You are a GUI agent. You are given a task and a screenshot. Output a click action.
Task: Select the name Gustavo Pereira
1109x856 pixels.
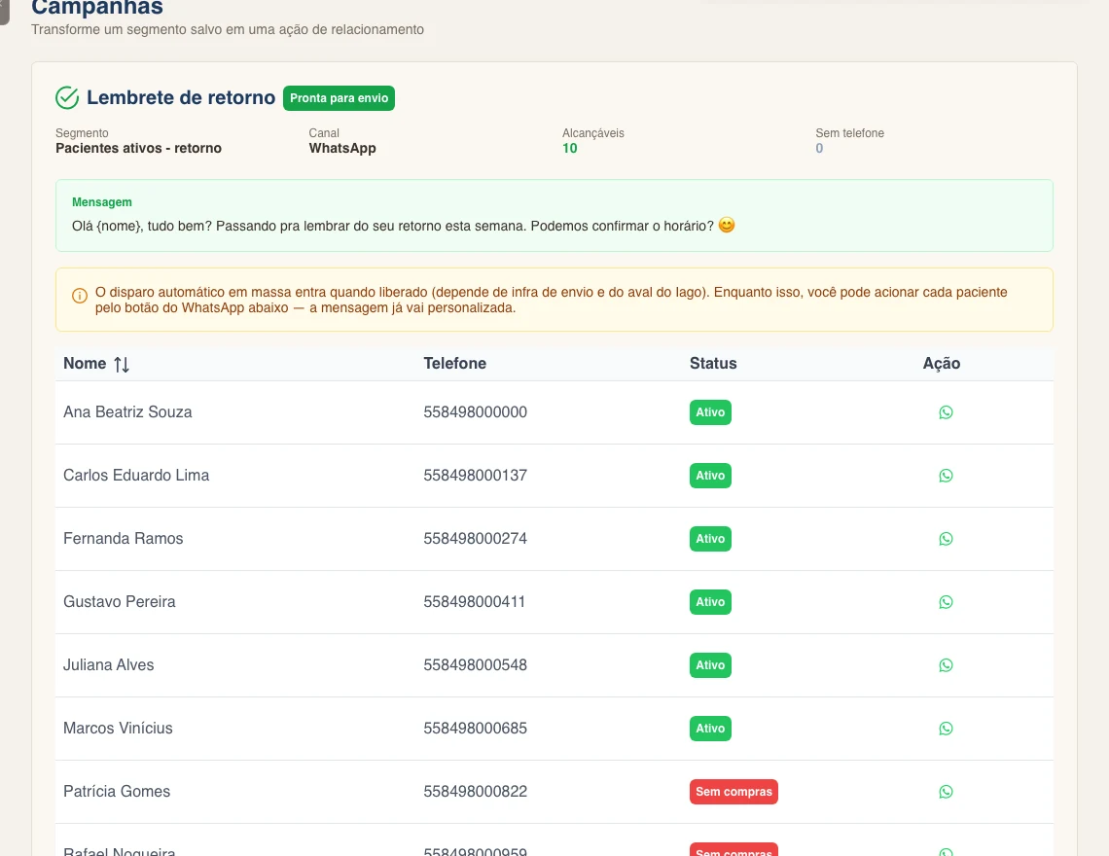[119, 601]
